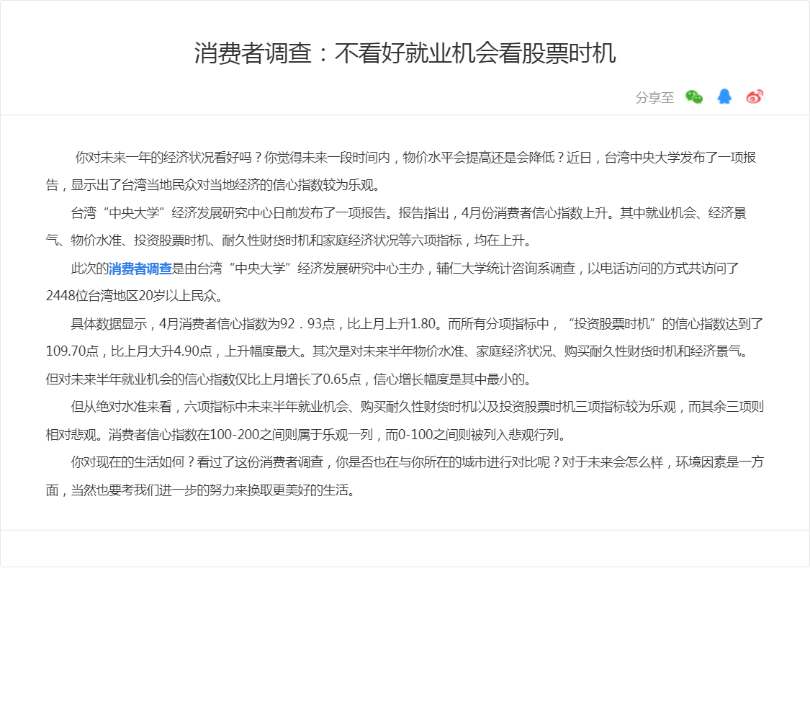Click the line starting 但对未来半年就业机会的信心指数
810x720 pixels.
coord(290,379)
